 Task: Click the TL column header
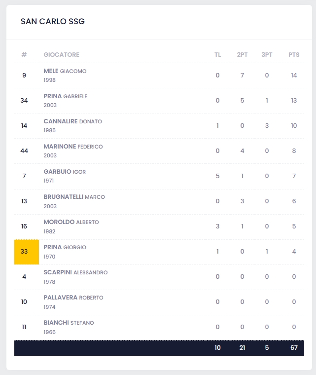point(217,55)
